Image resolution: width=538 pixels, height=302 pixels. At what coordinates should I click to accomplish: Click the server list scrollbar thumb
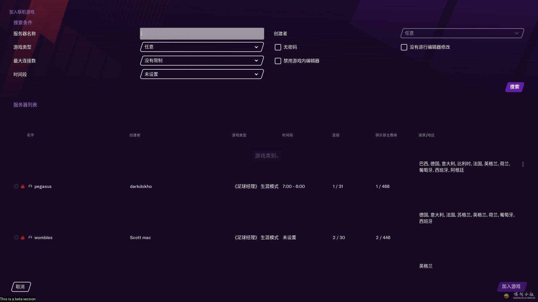tap(523, 164)
